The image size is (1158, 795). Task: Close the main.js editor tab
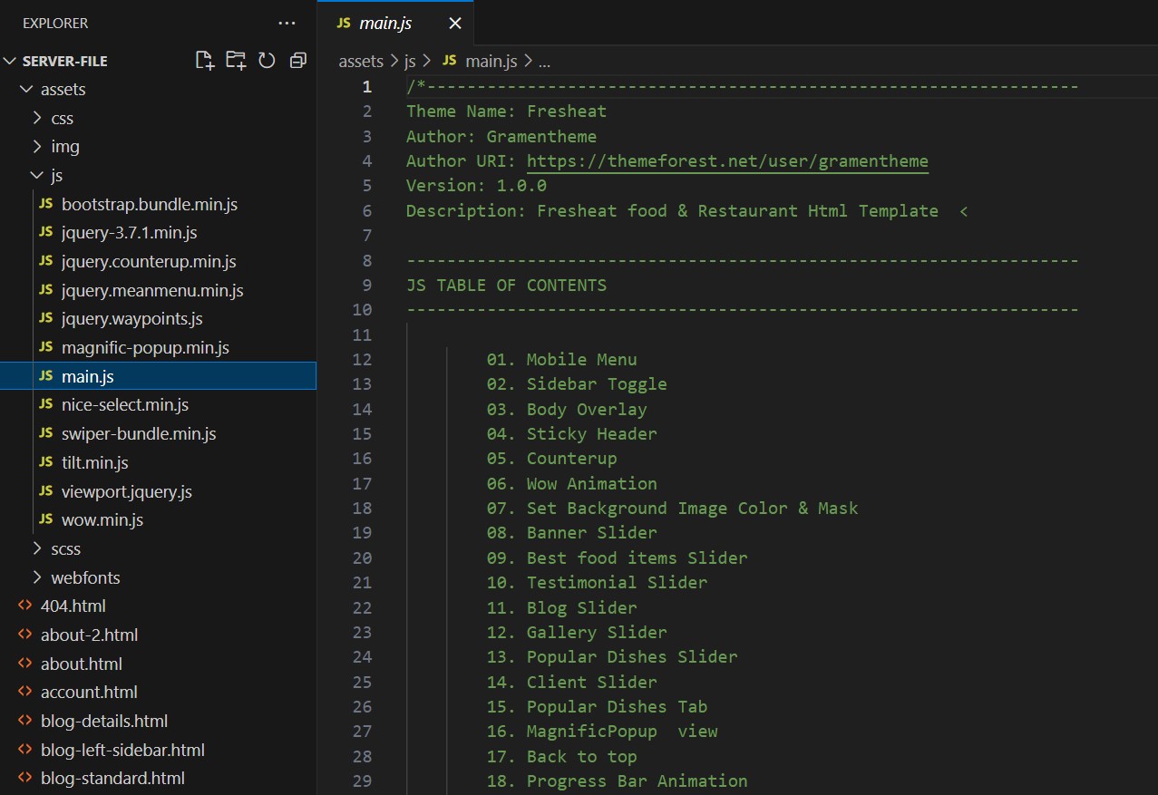tap(455, 24)
